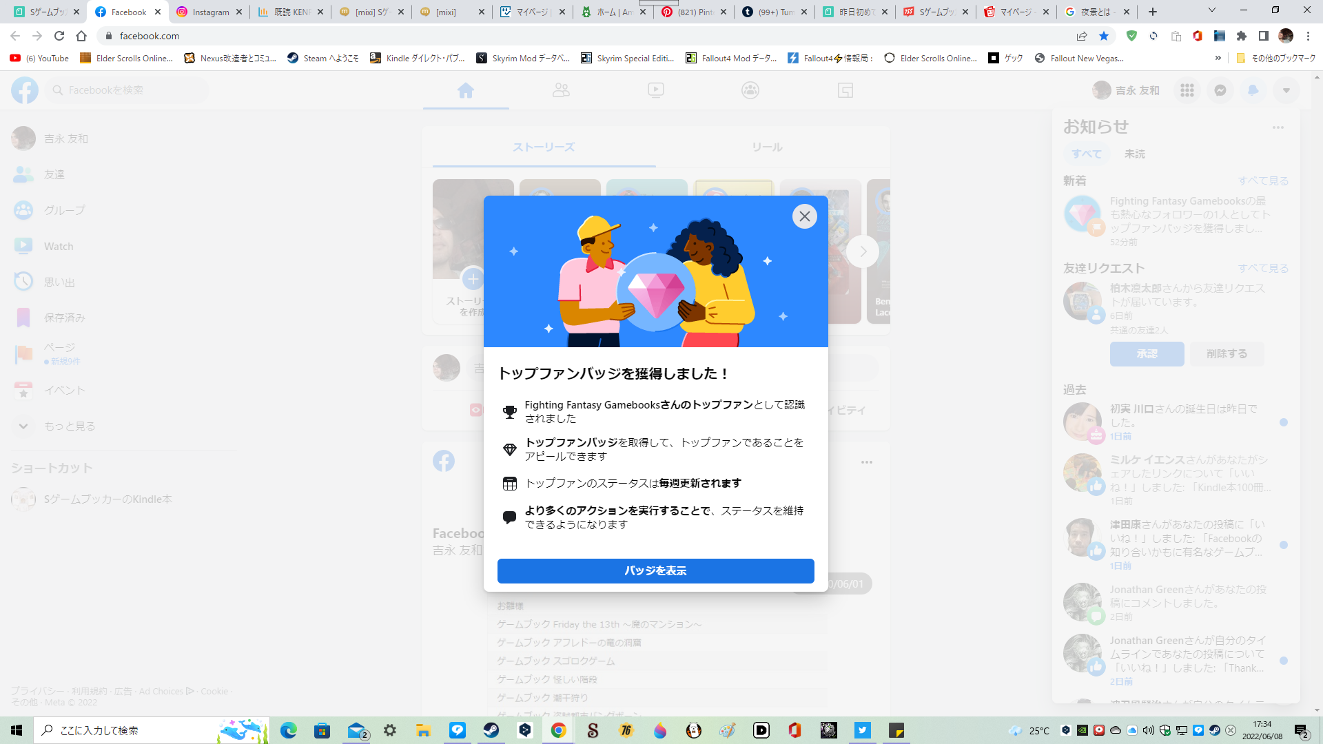Click the Facebook logo at top left
Image resolution: width=1323 pixels, height=744 pixels.
point(25,90)
